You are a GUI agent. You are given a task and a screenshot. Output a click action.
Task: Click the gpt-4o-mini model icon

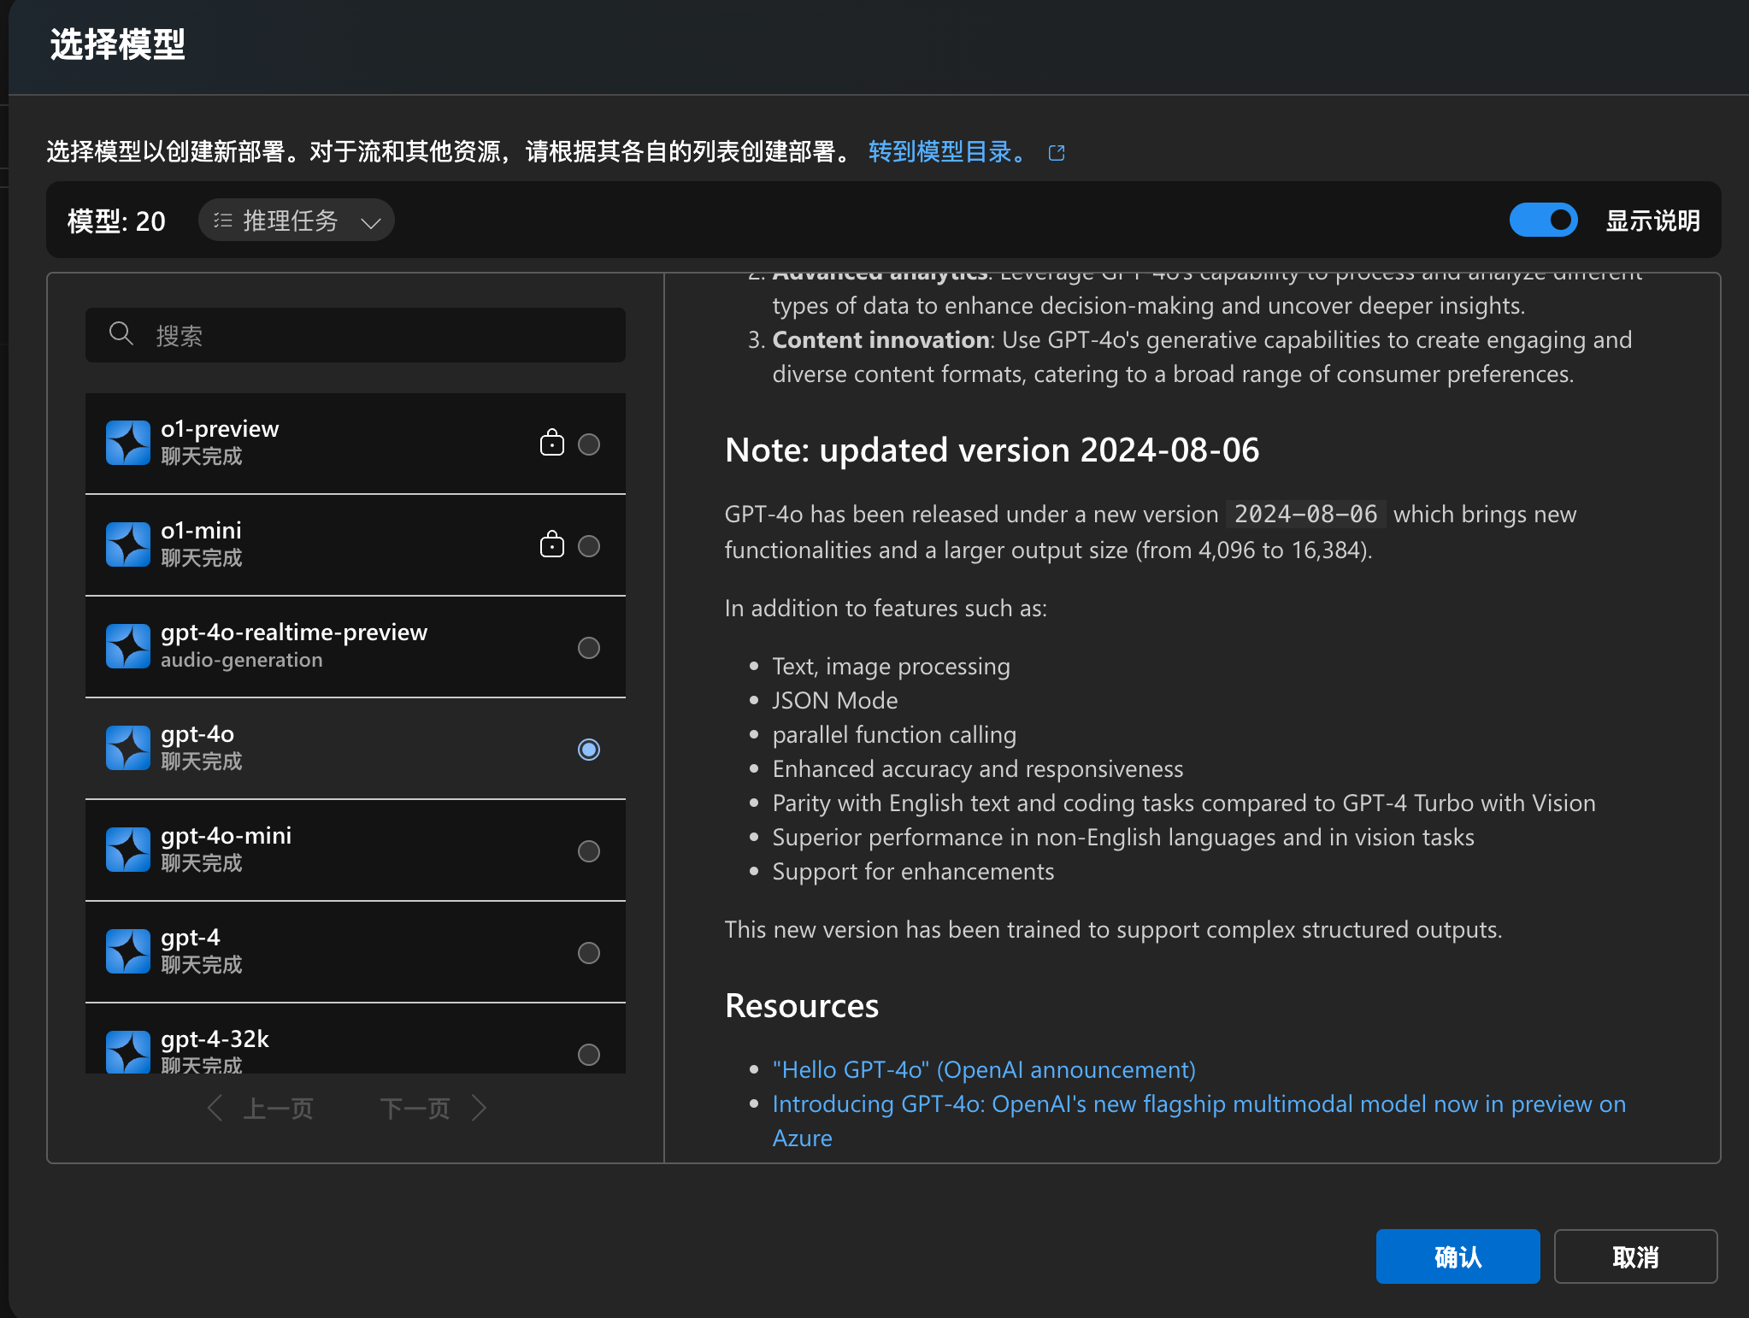128,850
